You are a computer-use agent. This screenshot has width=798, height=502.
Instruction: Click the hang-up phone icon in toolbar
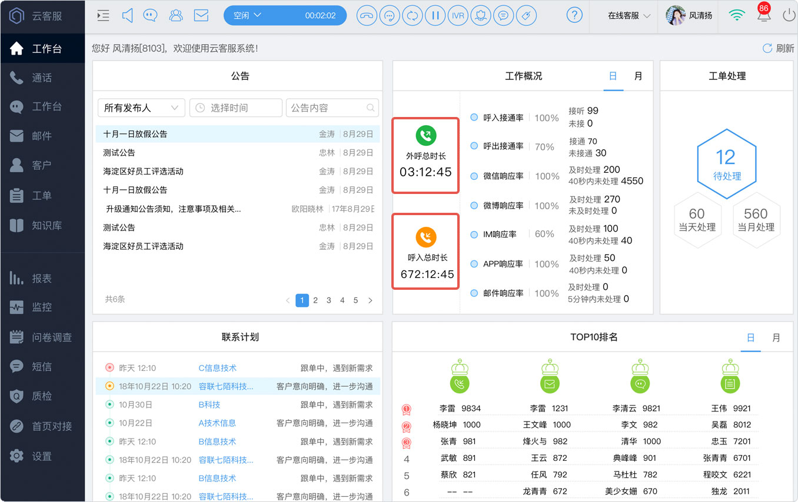[367, 16]
